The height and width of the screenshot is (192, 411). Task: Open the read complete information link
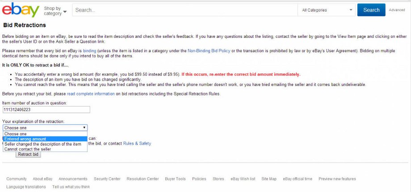coord(91,94)
